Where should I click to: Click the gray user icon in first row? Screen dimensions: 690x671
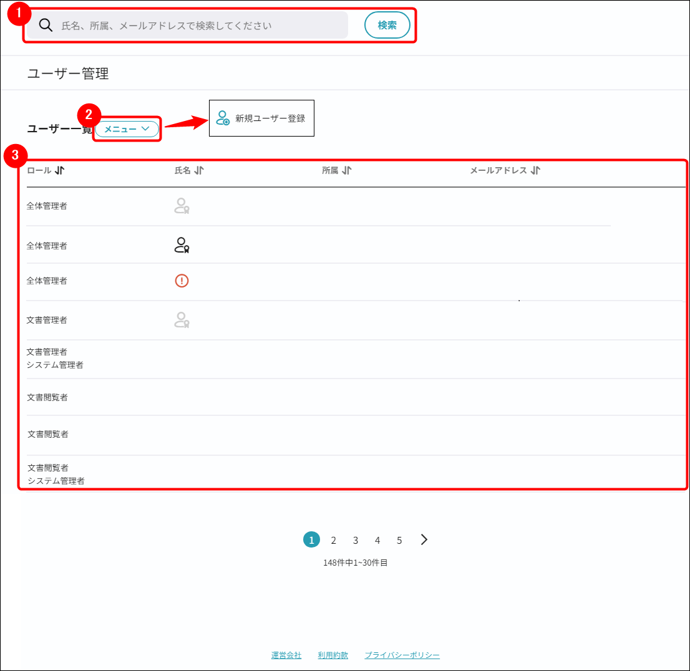click(x=182, y=206)
